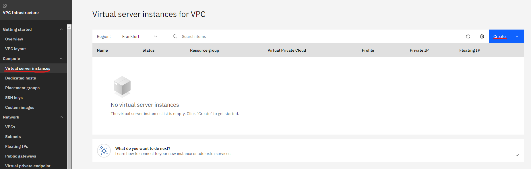Image resolution: width=531 pixels, height=169 pixels.
Task: Collapse the Getting started section
Action: coord(61,29)
